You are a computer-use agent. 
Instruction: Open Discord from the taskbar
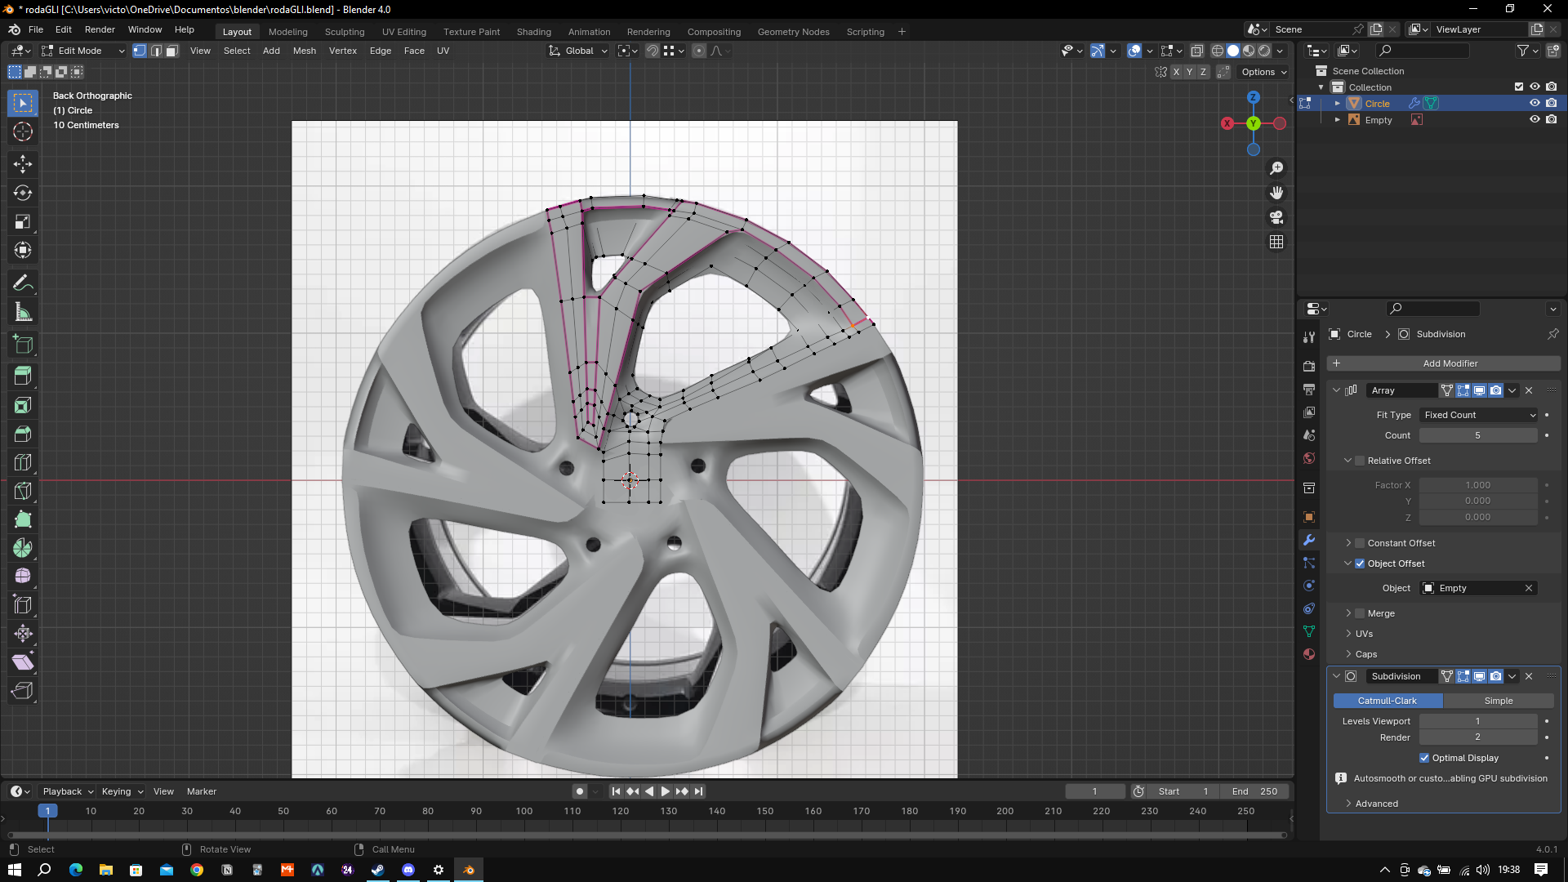click(x=408, y=870)
